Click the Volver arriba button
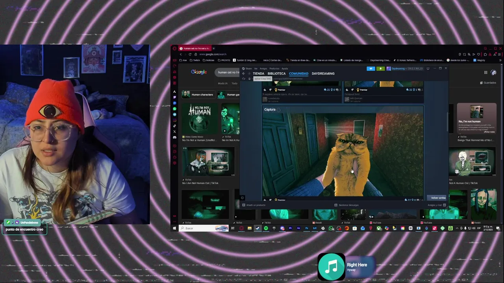This screenshot has width=504, height=283. [438, 198]
